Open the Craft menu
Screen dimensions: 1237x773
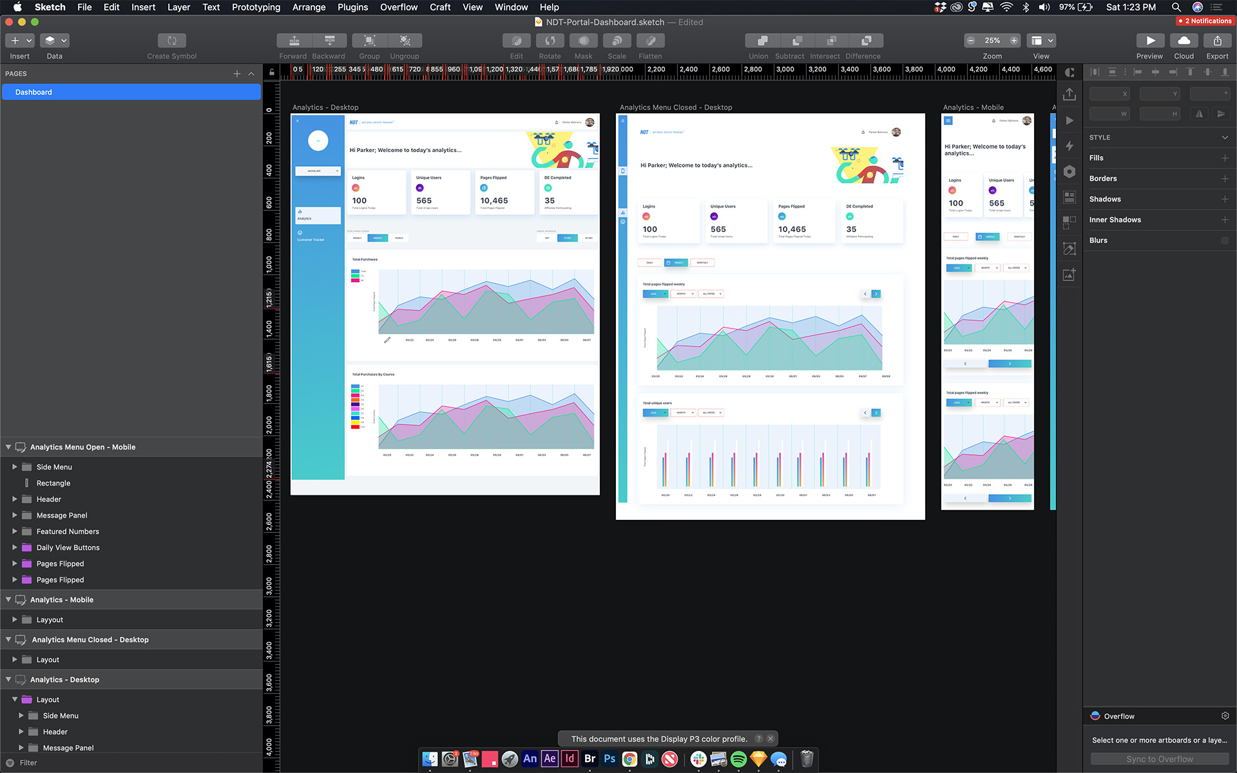click(440, 7)
